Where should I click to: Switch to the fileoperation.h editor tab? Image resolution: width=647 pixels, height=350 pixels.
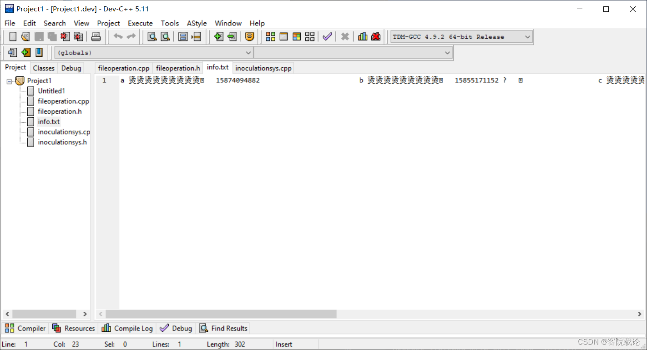[178, 68]
